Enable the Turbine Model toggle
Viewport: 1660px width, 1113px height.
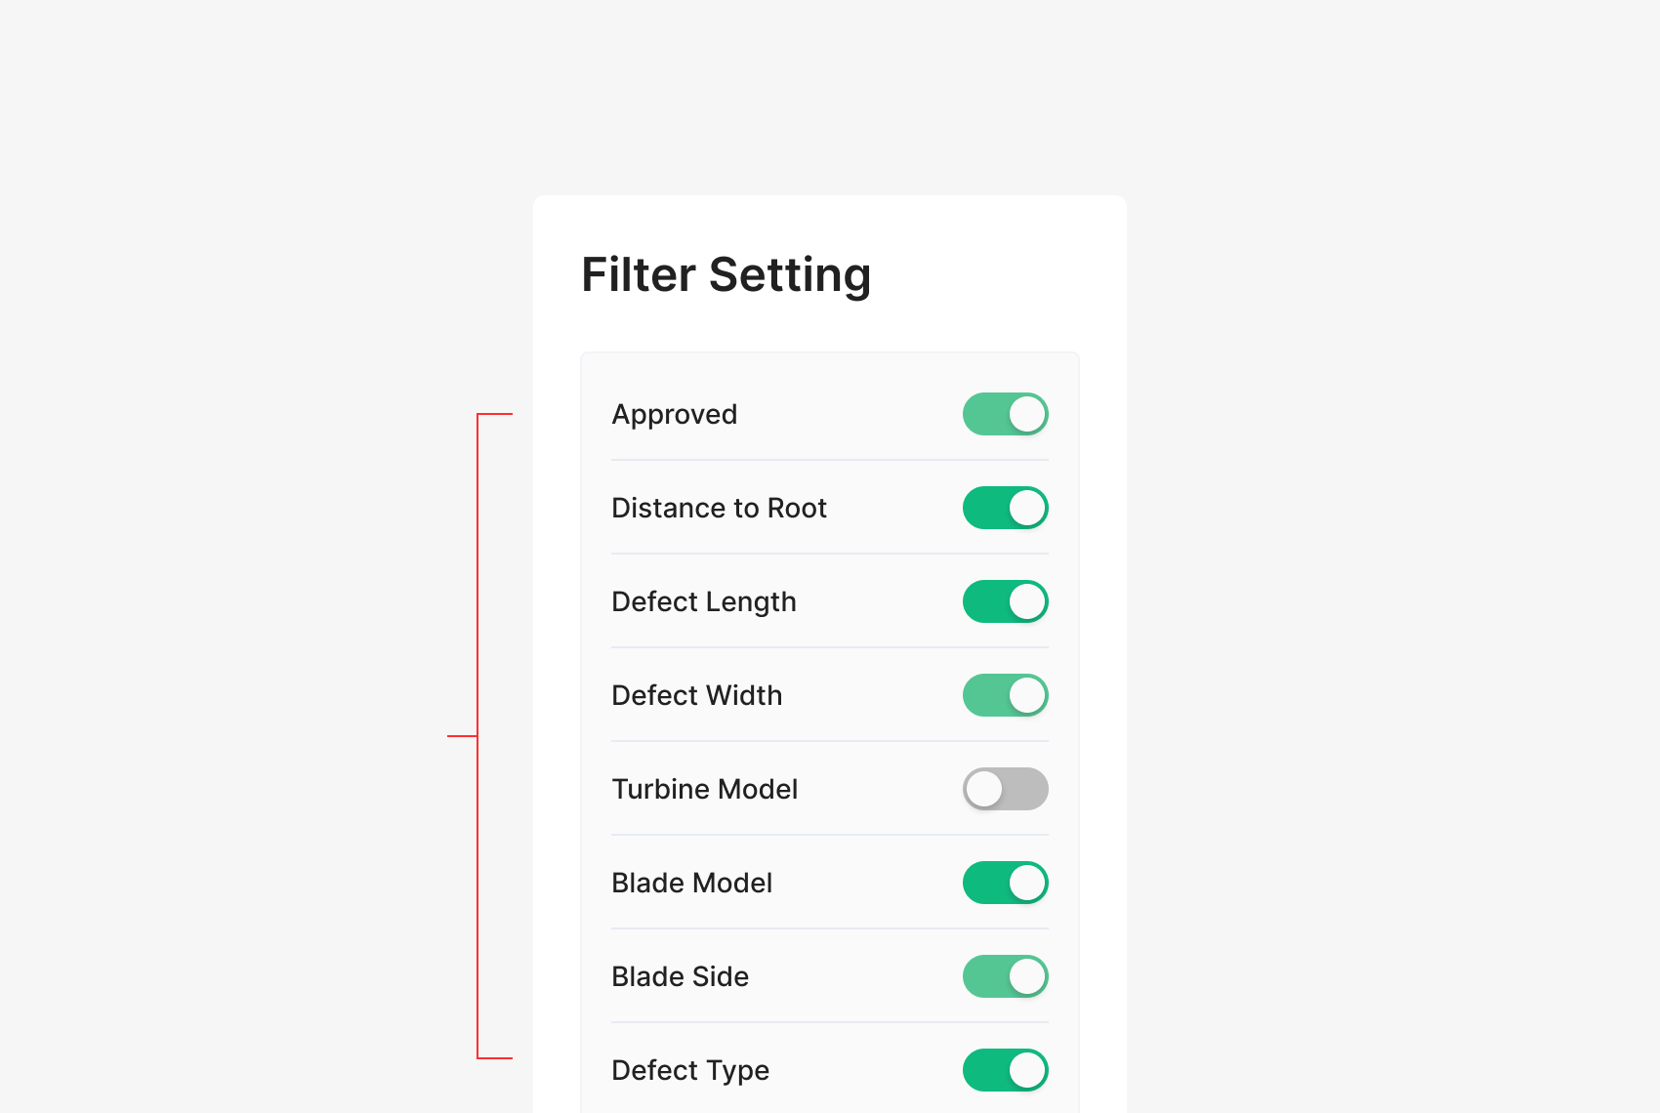coord(1005,789)
